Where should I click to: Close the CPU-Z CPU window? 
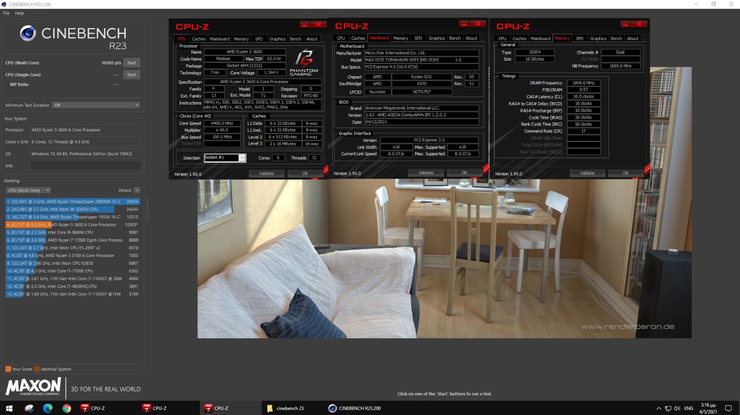coord(318,24)
